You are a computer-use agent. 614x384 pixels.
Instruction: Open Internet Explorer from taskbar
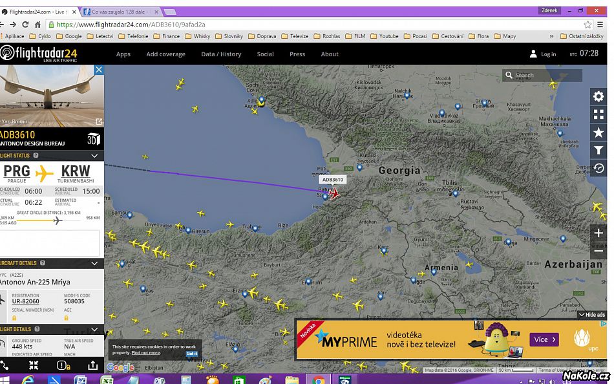coord(27,379)
